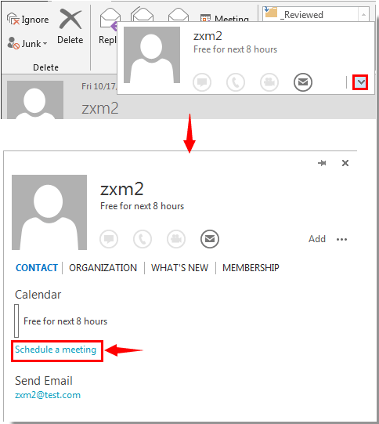Close the expanded contact card
Viewport: 379px width, 424px height.
click(345, 163)
